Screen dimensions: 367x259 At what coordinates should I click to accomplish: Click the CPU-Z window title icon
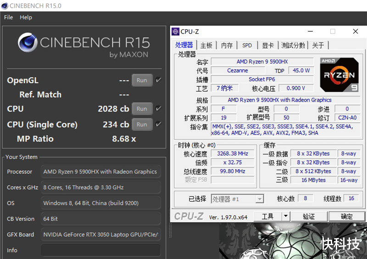click(x=175, y=31)
